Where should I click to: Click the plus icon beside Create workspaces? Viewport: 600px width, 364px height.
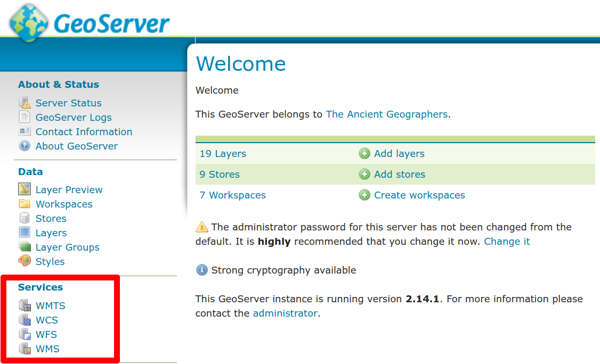(364, 195)
